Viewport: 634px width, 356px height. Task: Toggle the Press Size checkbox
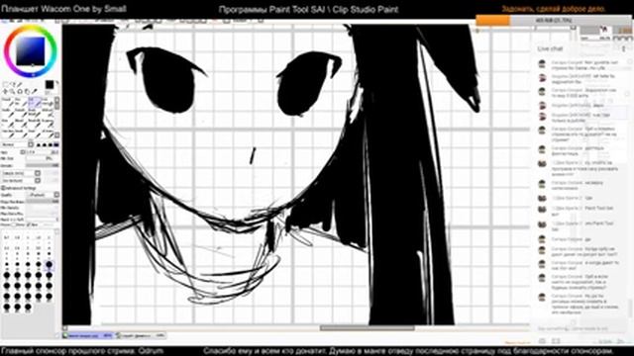coord(29,224)
